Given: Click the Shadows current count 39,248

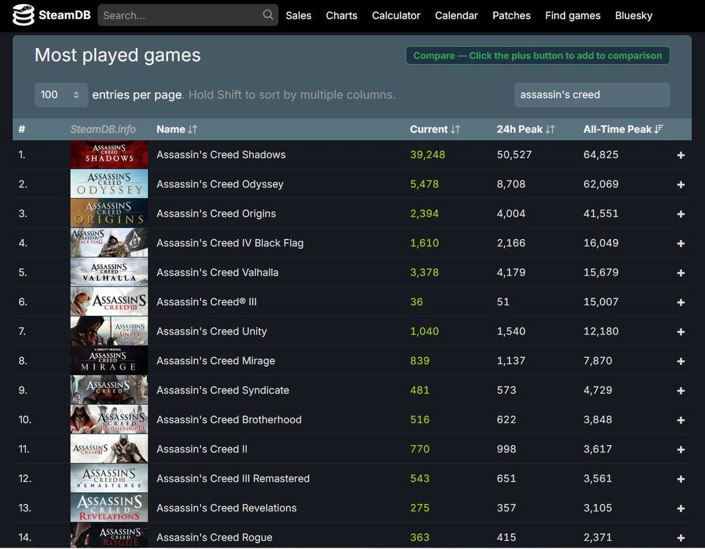Looking at the screenshot, I should 428,155.
